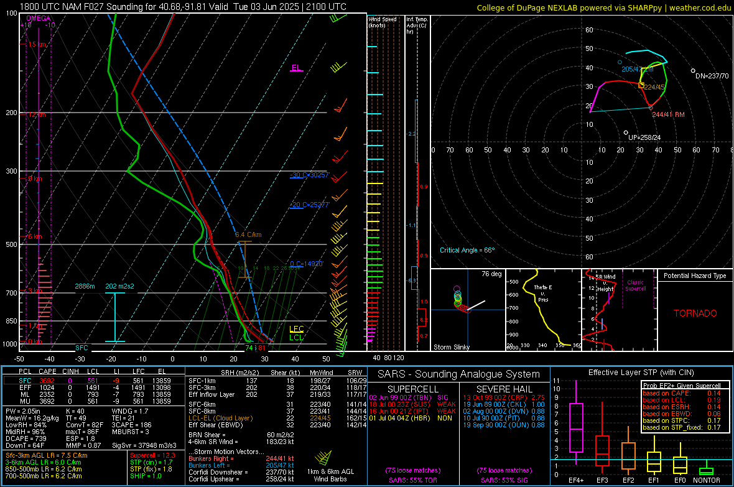Click the Prob EF2+ Given Supercell header
This screenshot has width=734, height=487.
click(682, 386)
